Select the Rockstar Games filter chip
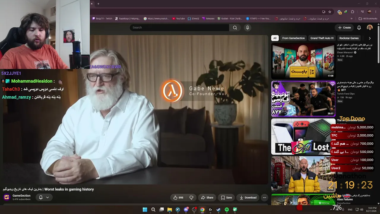 (349, 38)
